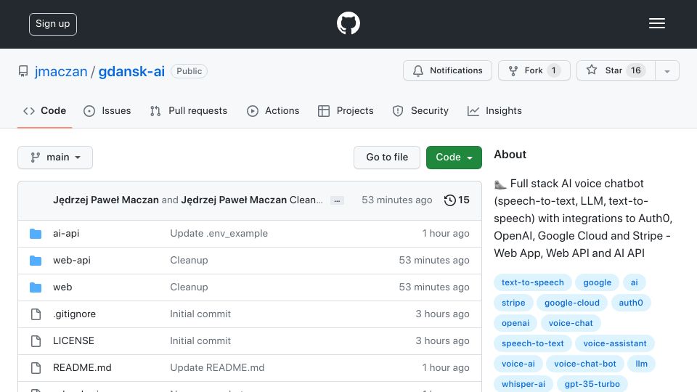The width and height of the screenshot is (697, 392).
Task: Open the green Code dropdown
Action: click(x=454, y=158)
